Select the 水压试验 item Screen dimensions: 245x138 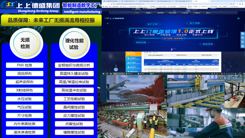[25, 99]
